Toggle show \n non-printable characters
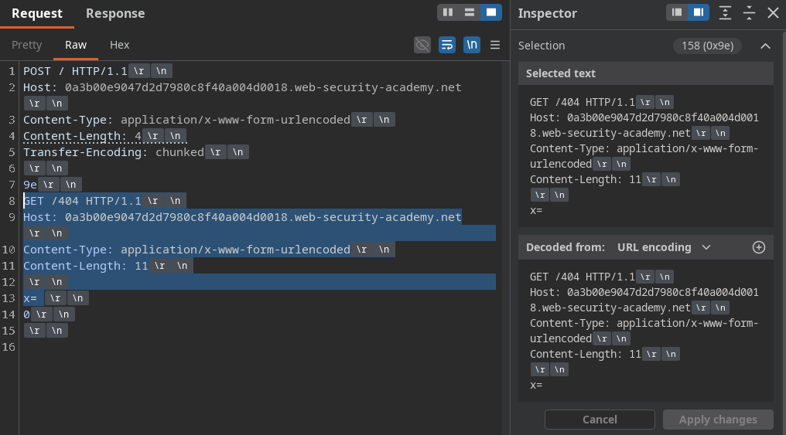Image resolution: width=786 pixels, height=435 pixels. (472, 45)
